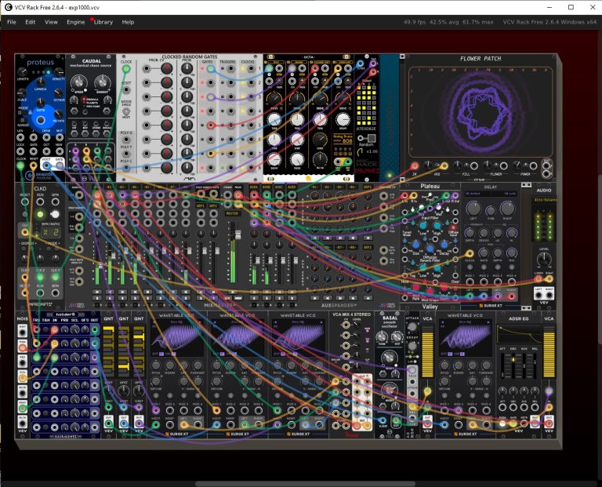Toggle the lock icon on proteus
Viewport: 602px width, 487px height.
pos(30,112)
